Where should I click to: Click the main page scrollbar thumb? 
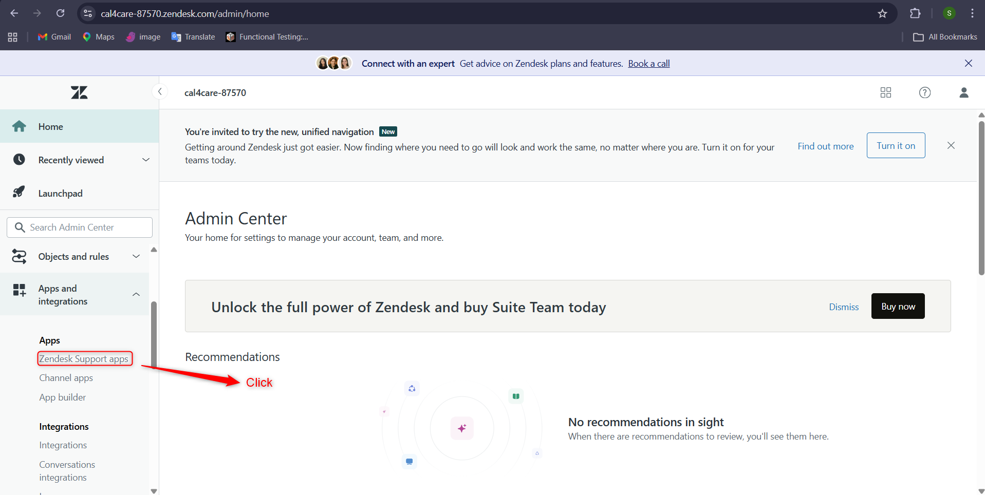[x=981, y=198]
